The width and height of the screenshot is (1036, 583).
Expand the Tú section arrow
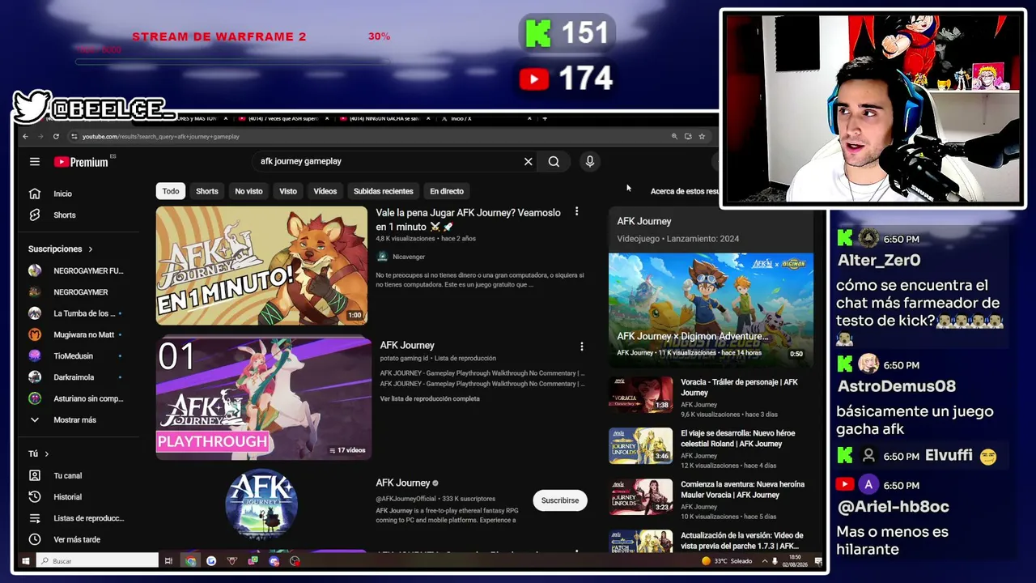click(47, 454)
